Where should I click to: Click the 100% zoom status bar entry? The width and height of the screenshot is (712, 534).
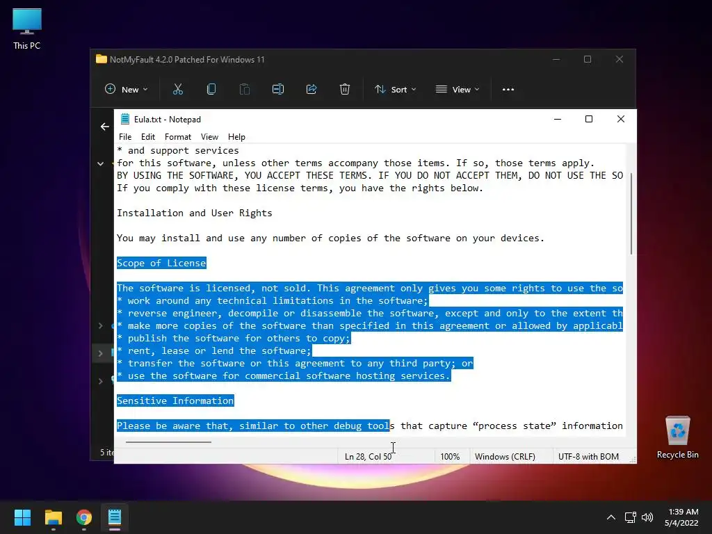[450, 456]
